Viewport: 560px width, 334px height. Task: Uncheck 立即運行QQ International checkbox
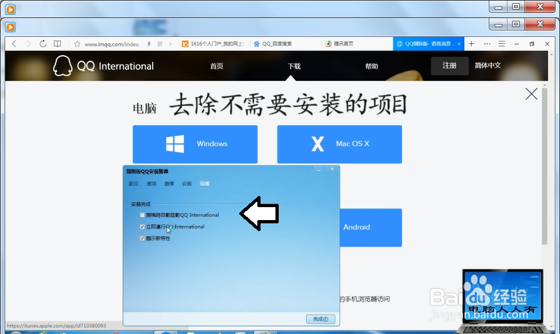142,227
